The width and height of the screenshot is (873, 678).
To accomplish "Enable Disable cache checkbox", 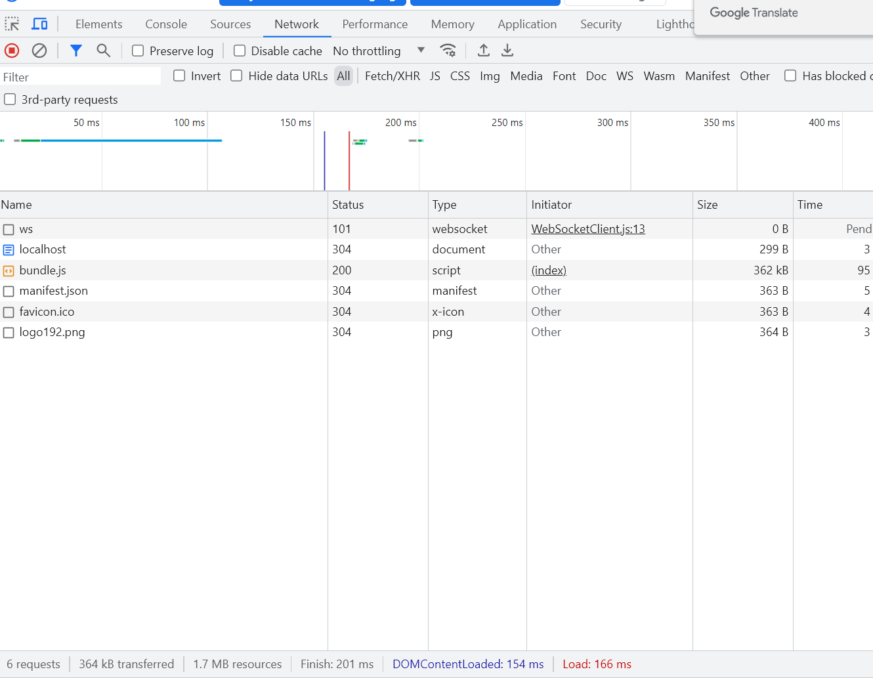I will [240, 51].
